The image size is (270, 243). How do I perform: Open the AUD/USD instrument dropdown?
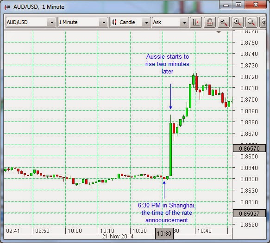(31, 22)
